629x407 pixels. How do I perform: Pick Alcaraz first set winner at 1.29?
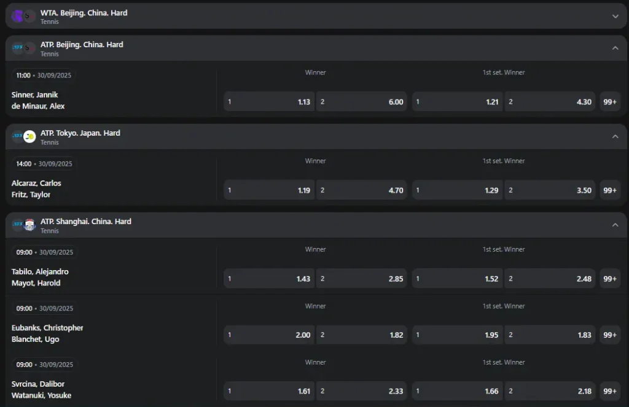(x=457, y=190)
